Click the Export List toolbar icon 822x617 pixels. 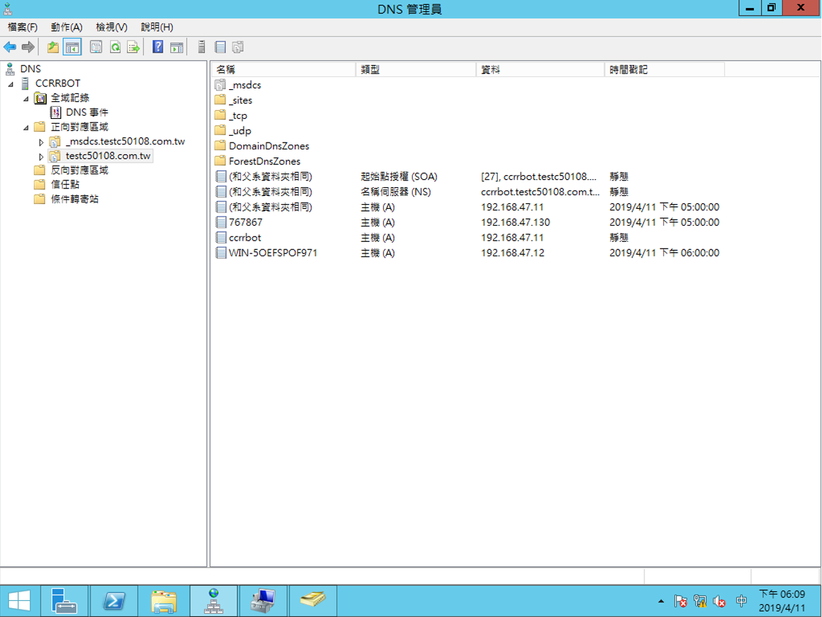tap(134, 47)
